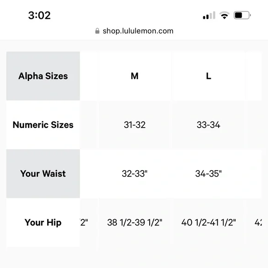Select the Your Hip row header
This screenshot has width=268, height=268.
43,223
